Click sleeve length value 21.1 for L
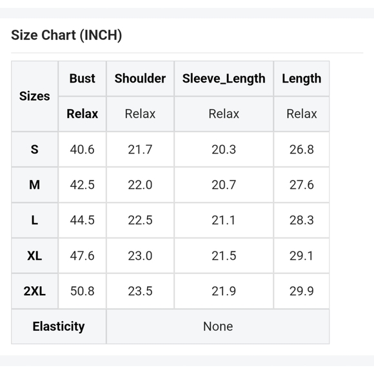Viewport: 374px width, 374px height. (x=224, y=220)
